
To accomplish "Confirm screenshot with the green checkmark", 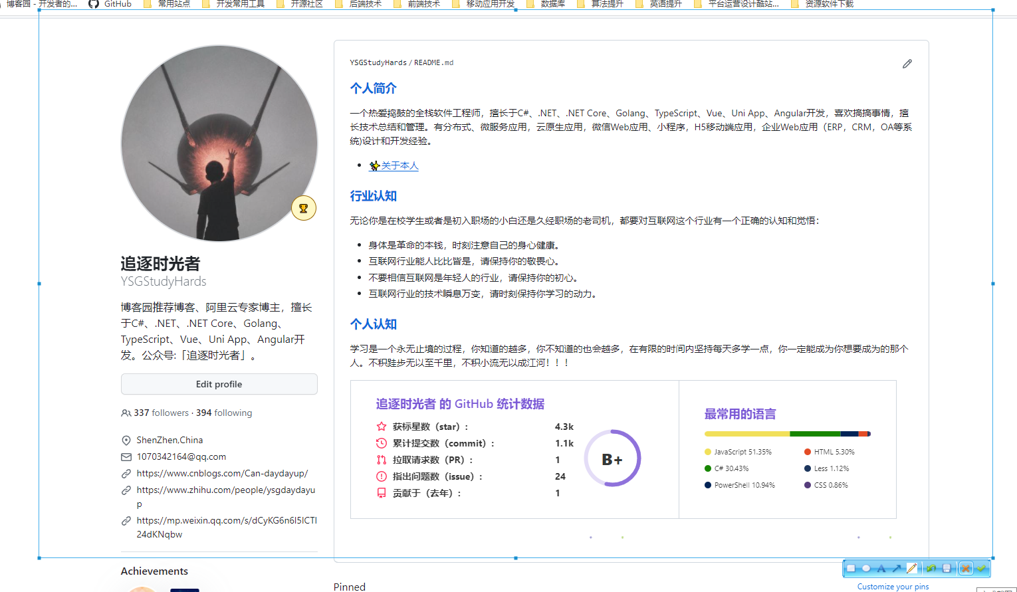I will (x=981, y=568).
